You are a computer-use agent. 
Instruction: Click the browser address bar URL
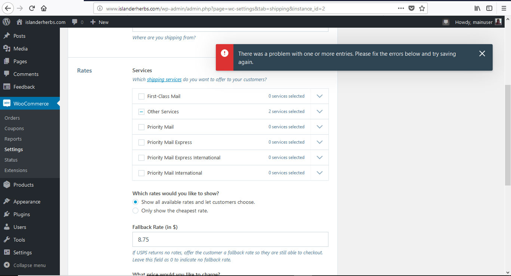click(x=215, y=8)
